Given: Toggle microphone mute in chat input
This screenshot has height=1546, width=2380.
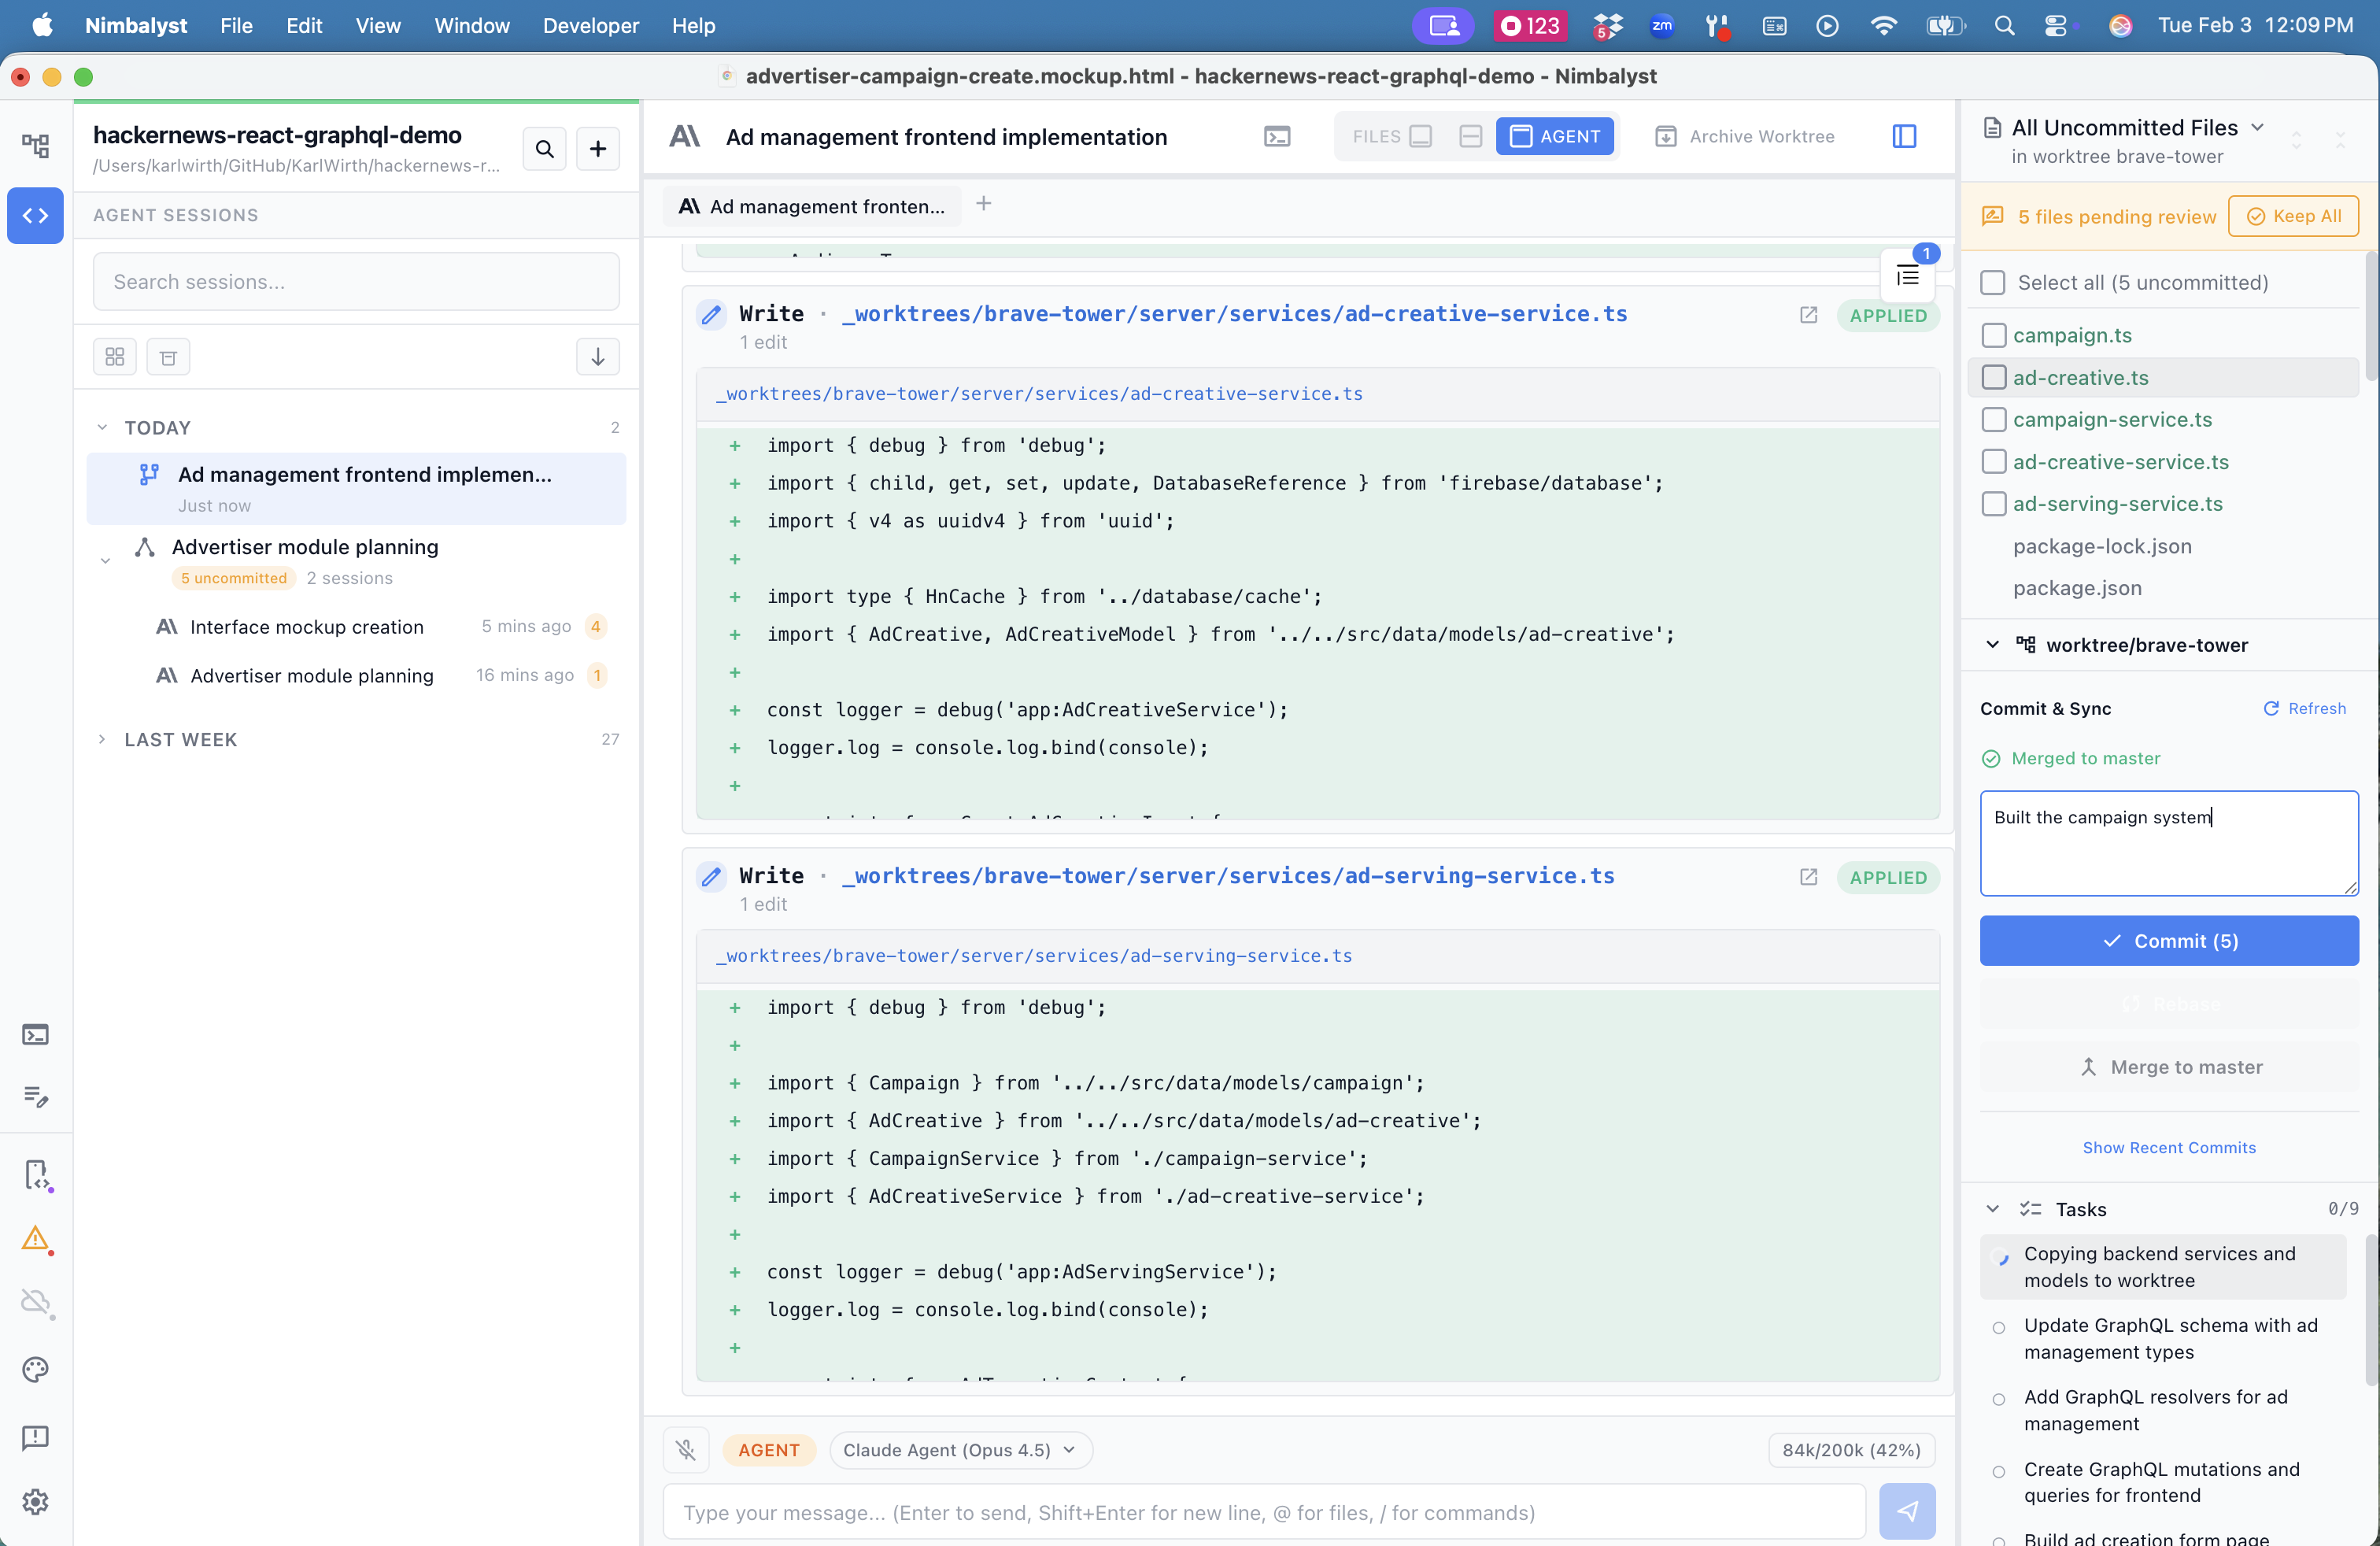Looking at the screenshot, I should coord(686,1449).
